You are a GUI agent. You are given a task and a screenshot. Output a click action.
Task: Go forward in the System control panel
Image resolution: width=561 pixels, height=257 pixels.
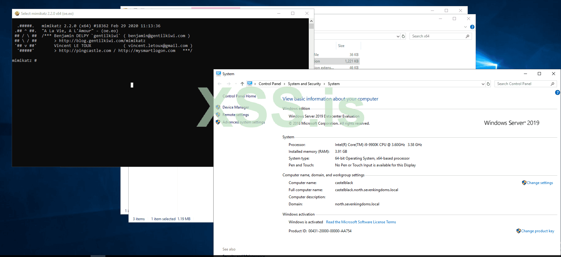pos(228,84)
